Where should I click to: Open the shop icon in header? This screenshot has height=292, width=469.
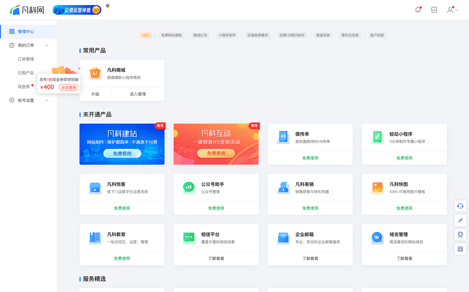(434, 10)
